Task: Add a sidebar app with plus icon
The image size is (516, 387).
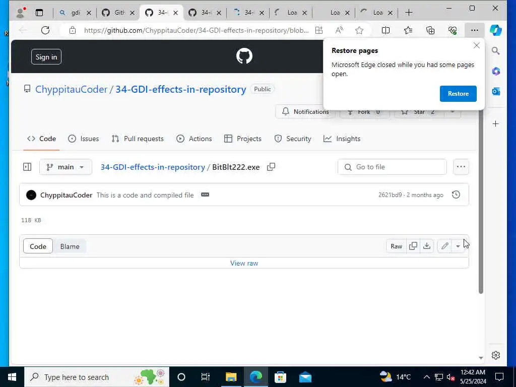Action: point(496,124)
